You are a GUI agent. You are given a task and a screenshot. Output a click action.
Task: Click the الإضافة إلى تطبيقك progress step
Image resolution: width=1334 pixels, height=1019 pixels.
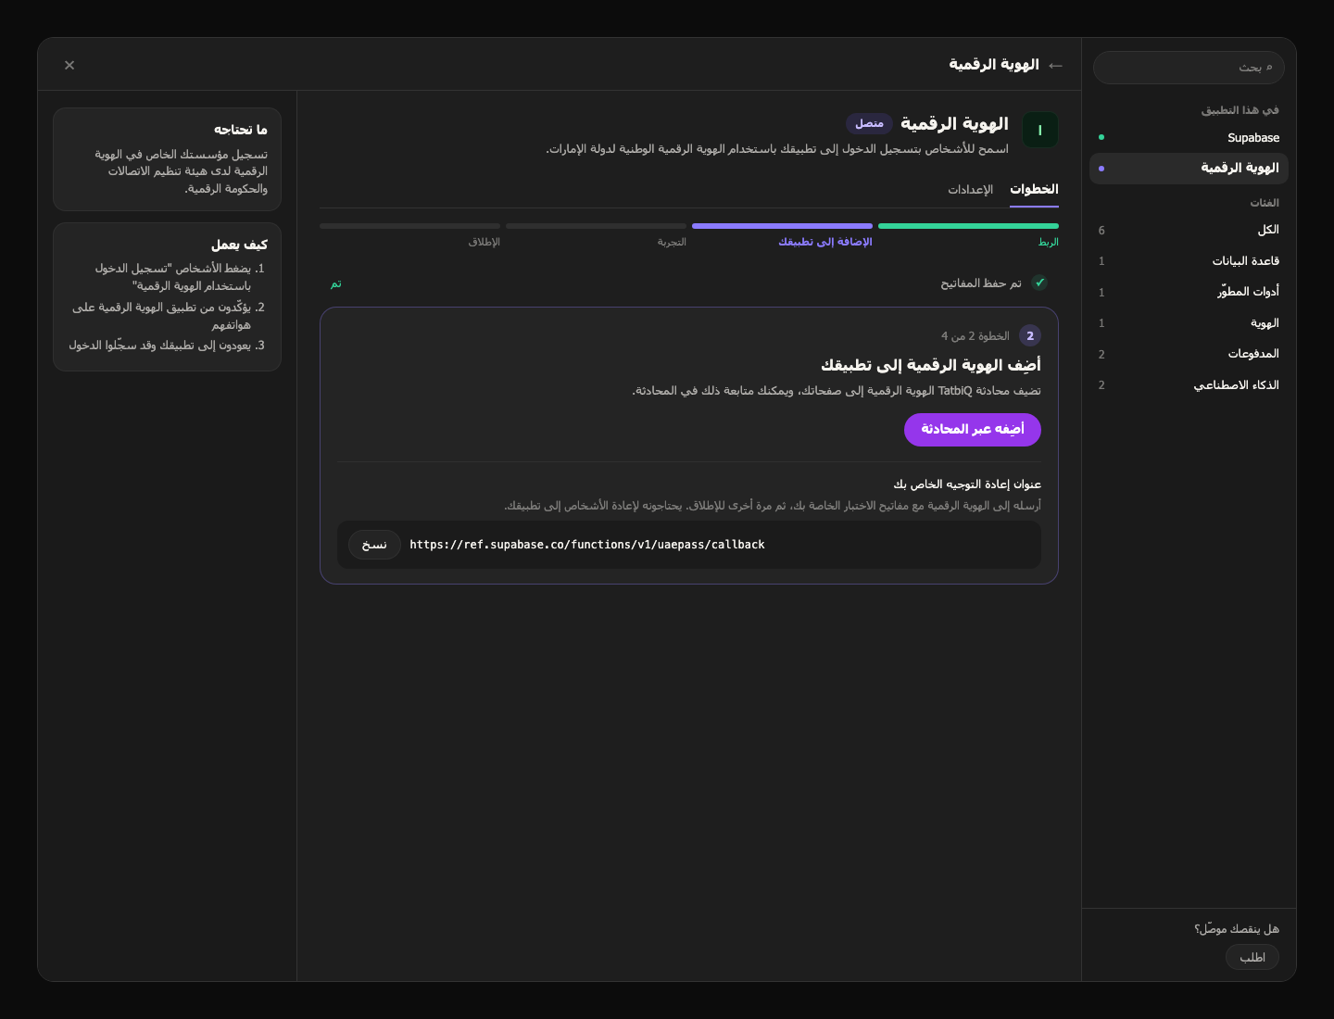pyautogui.click(x=782, y=235)
